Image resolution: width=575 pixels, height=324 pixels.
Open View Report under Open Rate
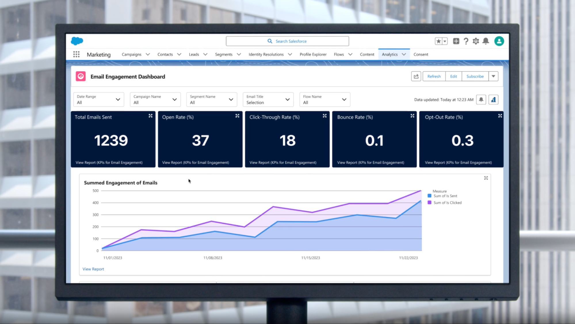[x=196, y=162]
